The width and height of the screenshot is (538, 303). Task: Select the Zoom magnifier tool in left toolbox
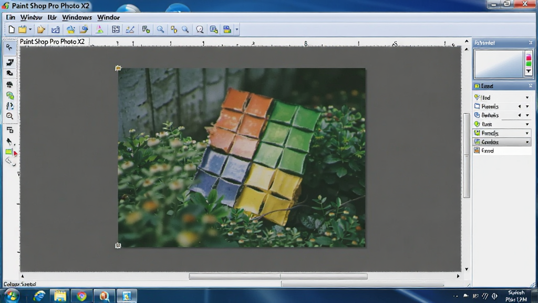click(9, 116)
